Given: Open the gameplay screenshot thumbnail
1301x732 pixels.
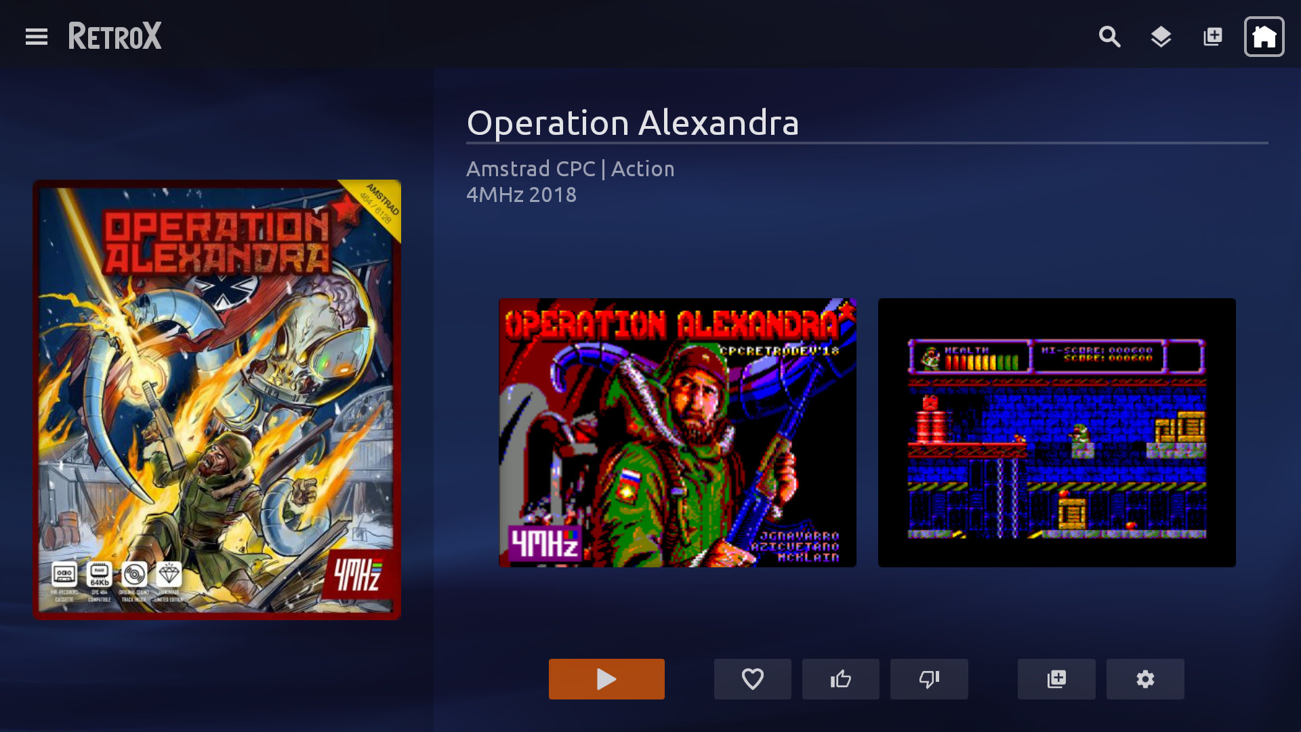Looking at the screenshot, I should [x=1056, y=432].
